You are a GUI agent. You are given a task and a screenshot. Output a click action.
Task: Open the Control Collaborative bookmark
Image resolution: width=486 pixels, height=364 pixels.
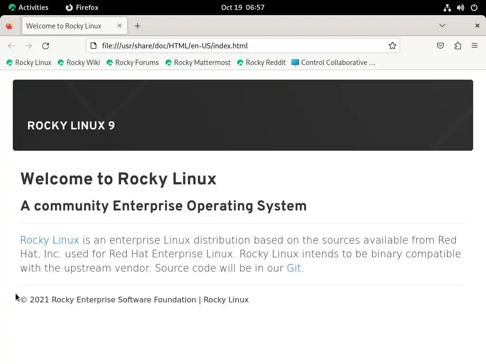click(334, 63)
